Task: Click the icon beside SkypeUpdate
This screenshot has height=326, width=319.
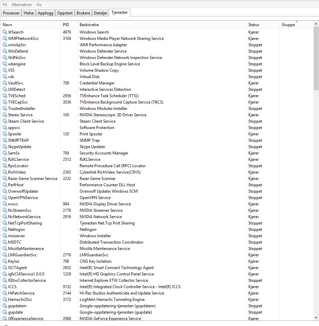Action: [x=5, y=146]
